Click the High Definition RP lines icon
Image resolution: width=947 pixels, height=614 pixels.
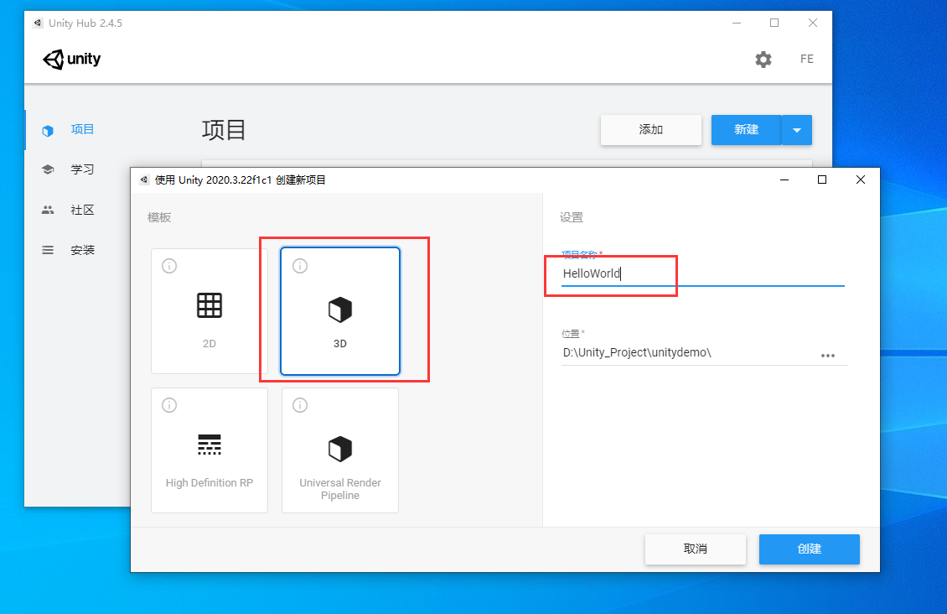point(210,445)
